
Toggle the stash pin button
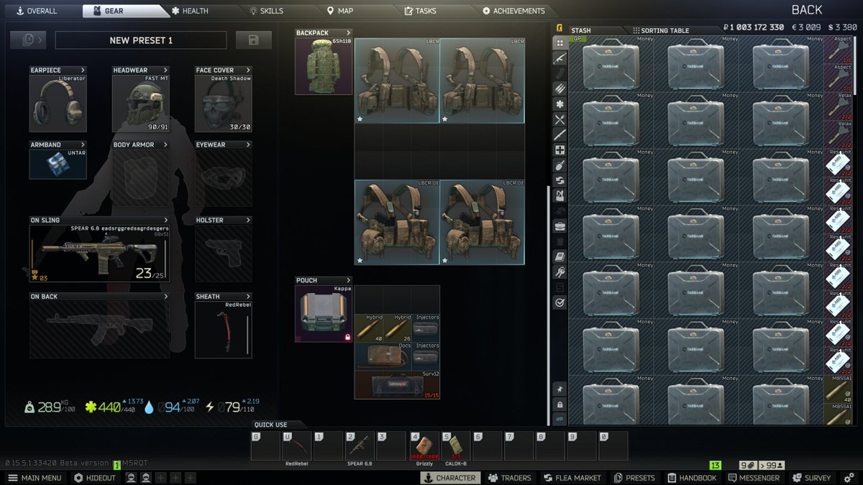coord(560,389)
